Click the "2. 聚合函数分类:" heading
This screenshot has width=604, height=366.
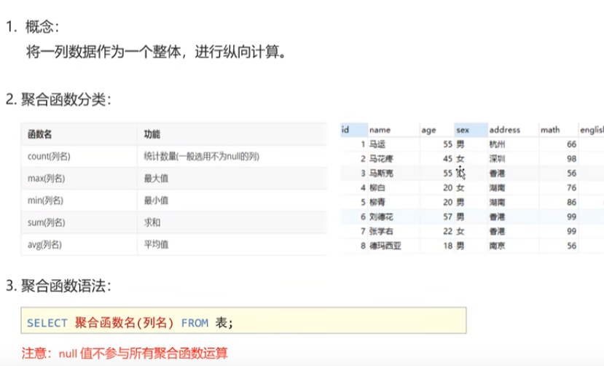58,100
